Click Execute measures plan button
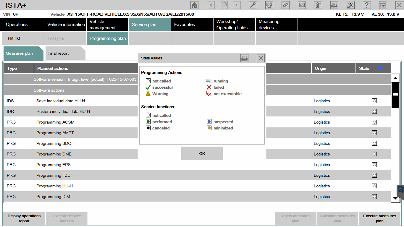Image resolution: width=404 pixels, height=227 pixels. (379, 218)
